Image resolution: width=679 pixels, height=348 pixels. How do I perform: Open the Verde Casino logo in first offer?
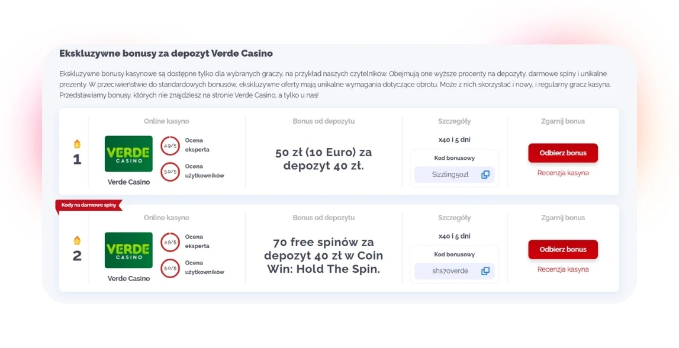point(128,154)
